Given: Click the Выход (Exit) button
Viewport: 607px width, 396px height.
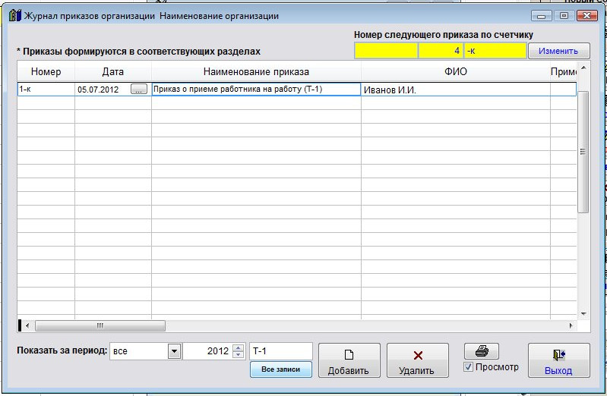Looking at the screenshot, I should (559, 360).
